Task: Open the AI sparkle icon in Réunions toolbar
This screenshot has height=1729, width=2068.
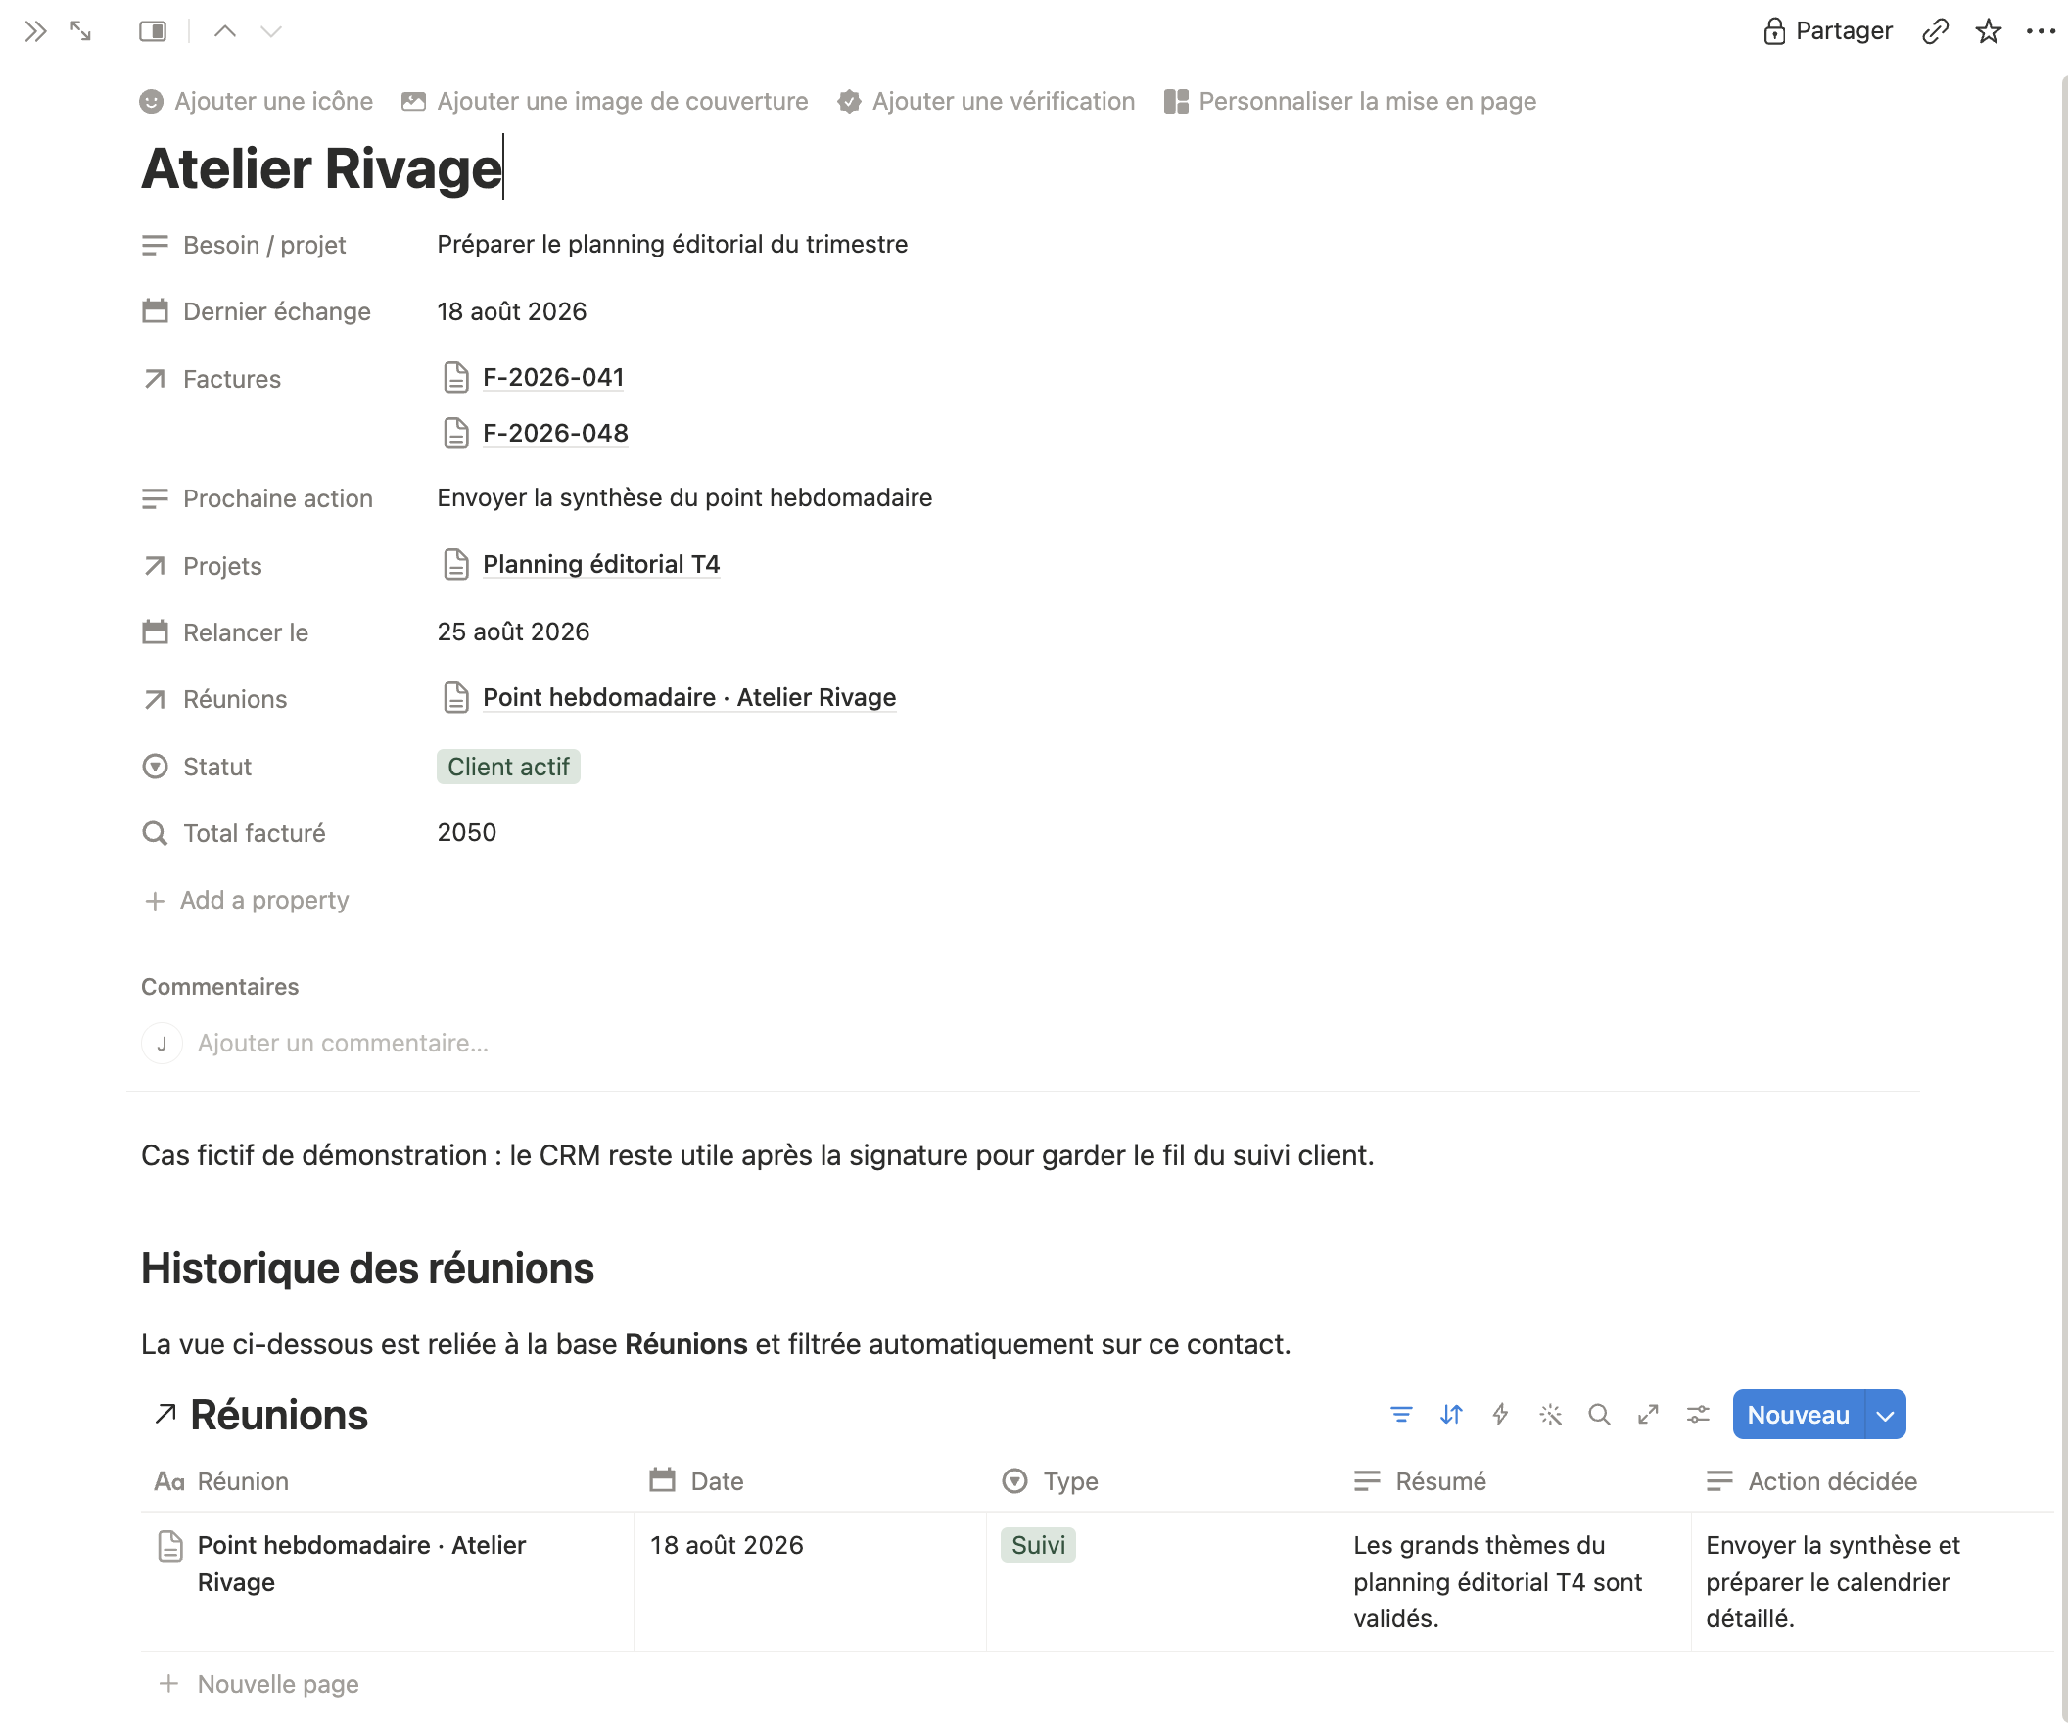Action: point(1550,1415)
